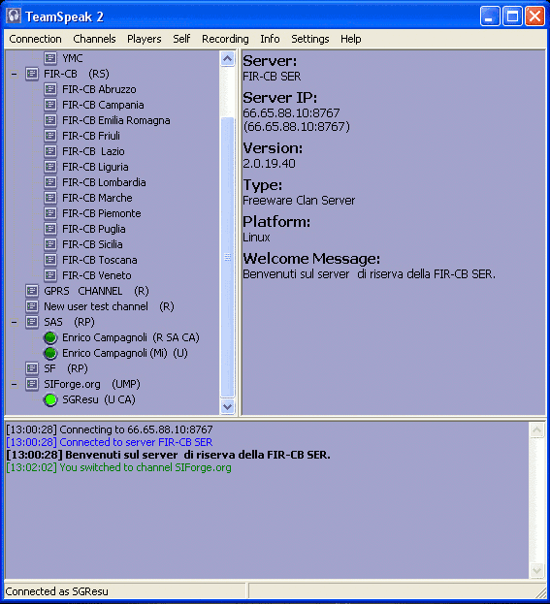550x604 pixels.
Task: Click the channel list scroll up arrow
Action: [x=227, y=58]
